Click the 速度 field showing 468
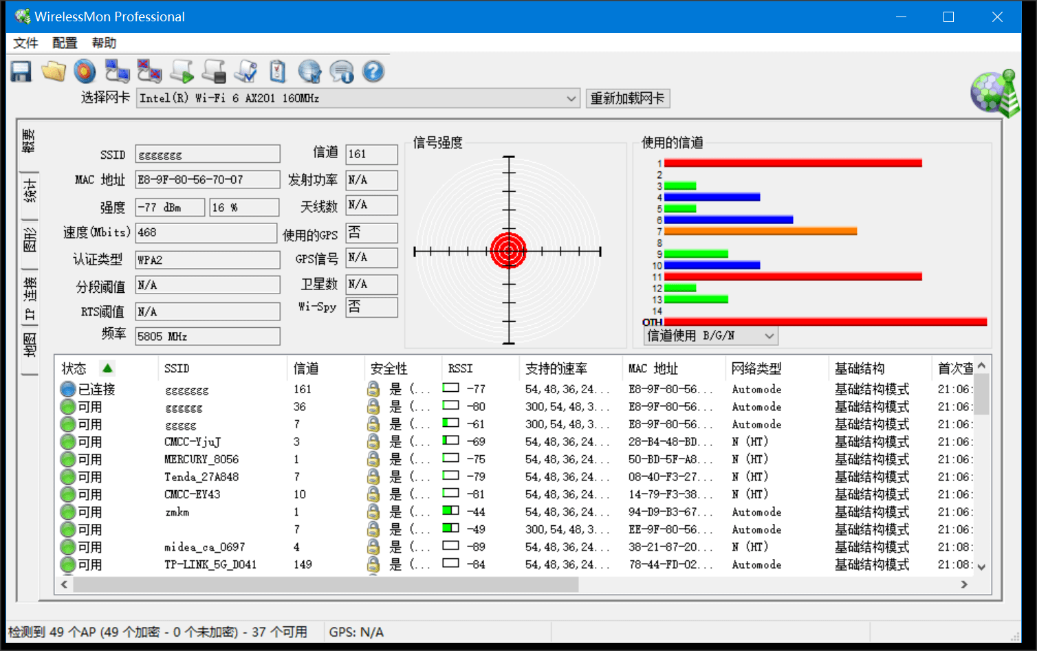This screenshot has height=651, width=1037. coord(206,233)
